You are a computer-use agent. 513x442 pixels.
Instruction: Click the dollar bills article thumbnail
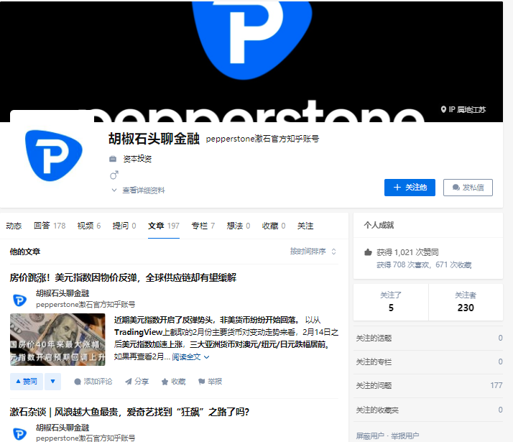click(x=57, y=339)
